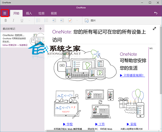Open the recent note OneNote: 您的所...

point(22,40)
